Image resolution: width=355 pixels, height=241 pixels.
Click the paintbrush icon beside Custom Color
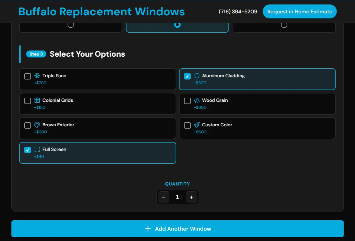pos(197,125)
